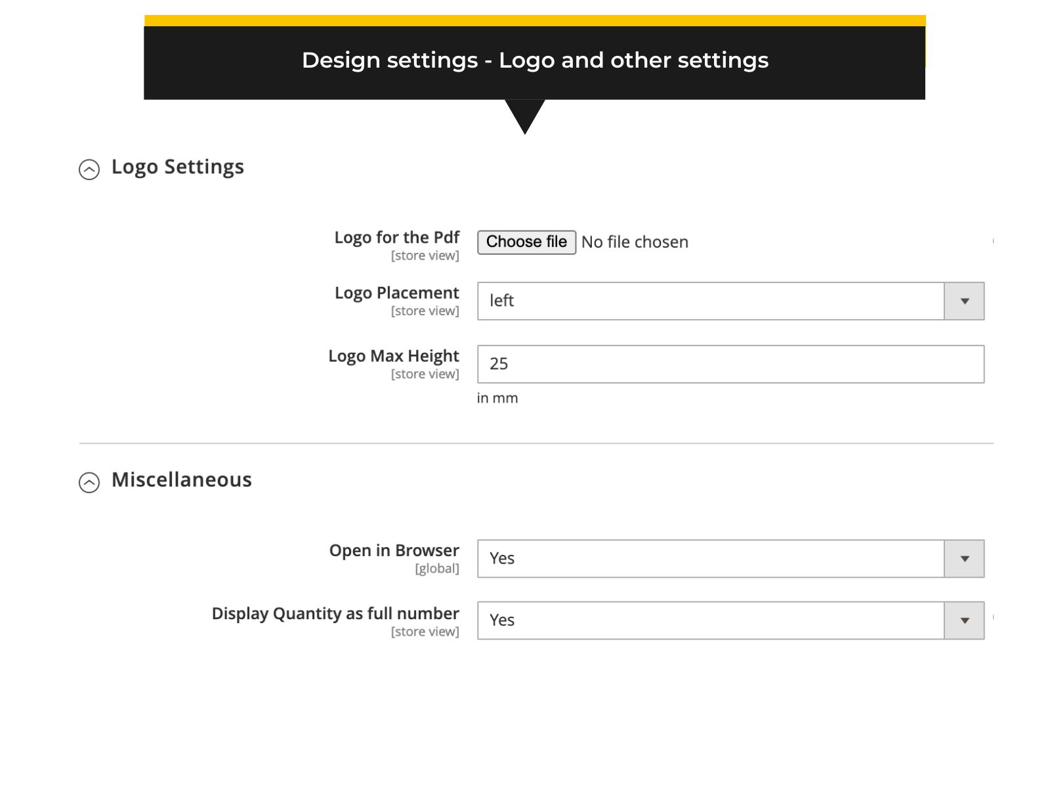Click the Choose file button

click(x=526, y=242)
